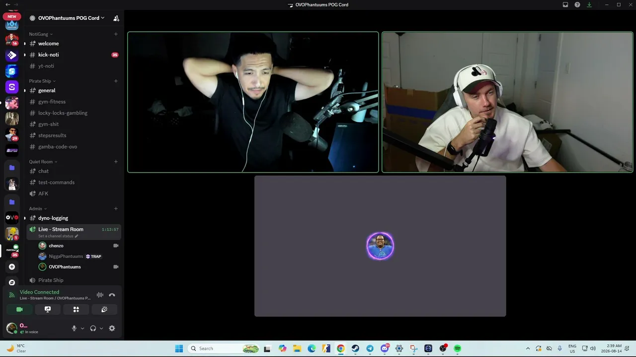Open User Settings gear
Image resolution: width=636 pixels, height=357 pixels.
[112, 328]
